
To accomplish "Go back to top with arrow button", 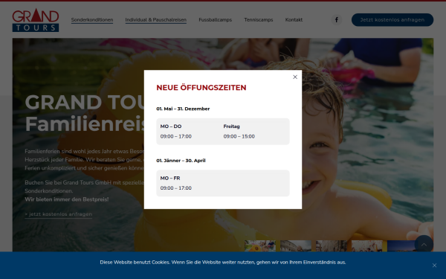I will point(424,245).
